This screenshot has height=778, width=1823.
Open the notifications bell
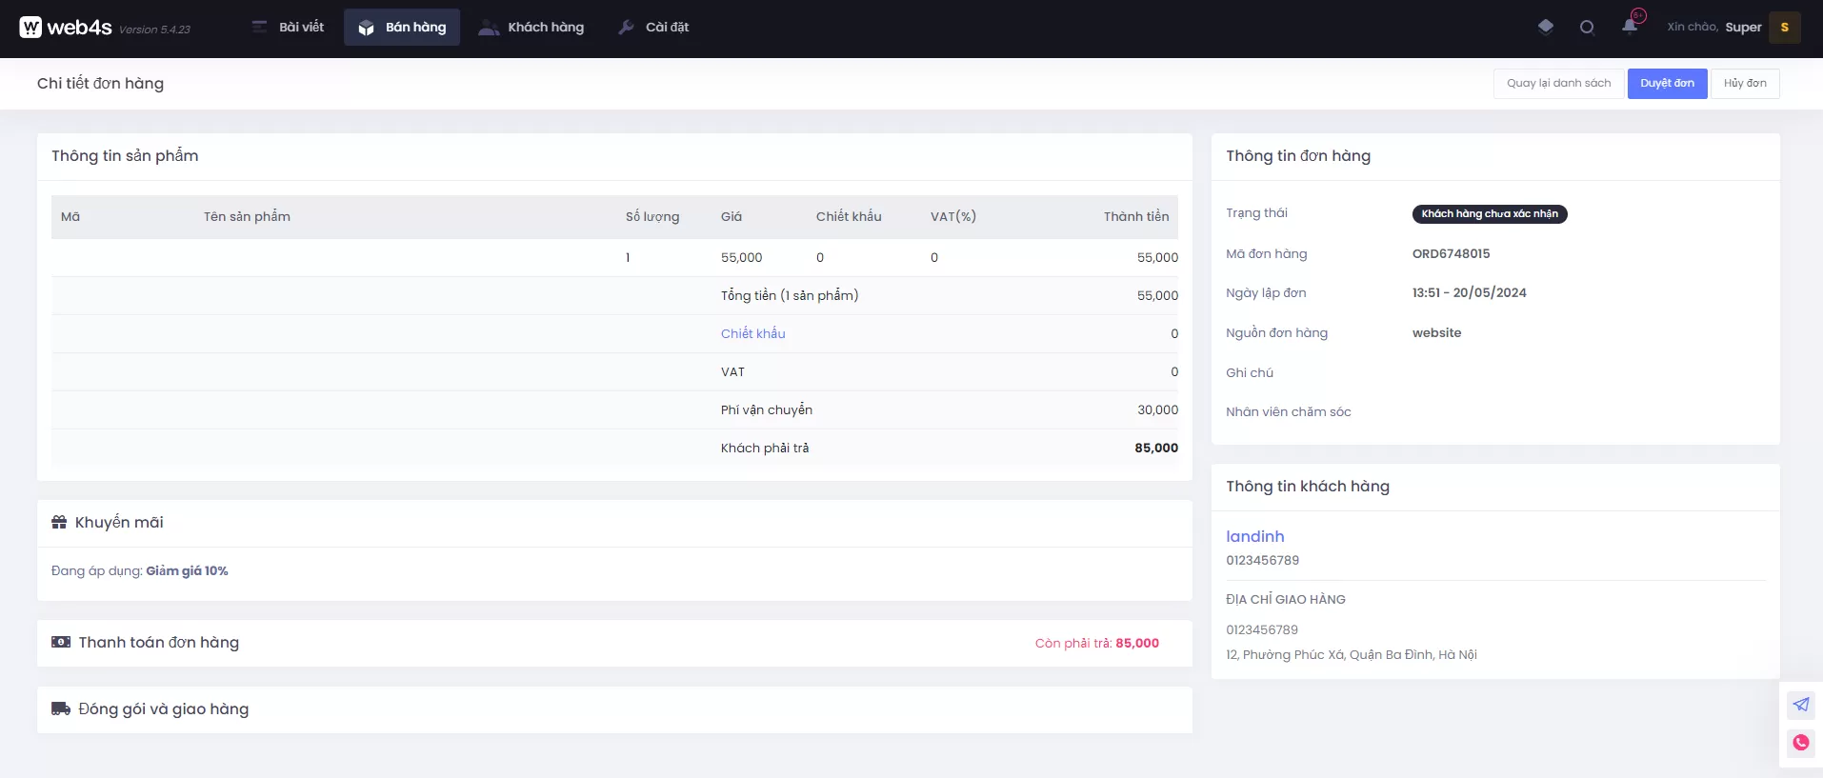[1630, 26]
